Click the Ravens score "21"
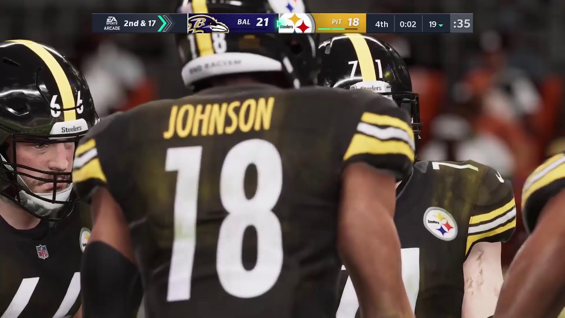Screen dimensions: 565x318 click(262, 22)
